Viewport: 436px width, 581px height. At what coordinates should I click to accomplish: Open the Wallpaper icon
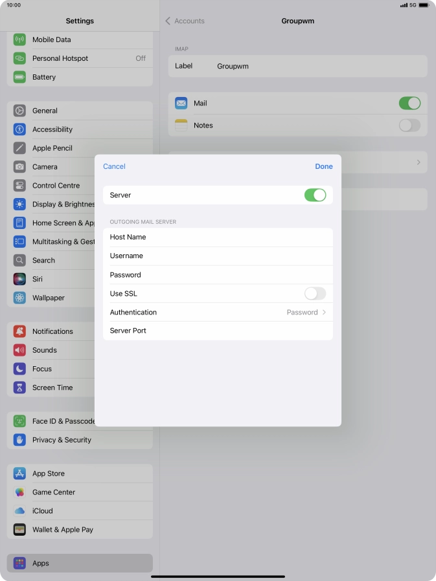[19, 298]
